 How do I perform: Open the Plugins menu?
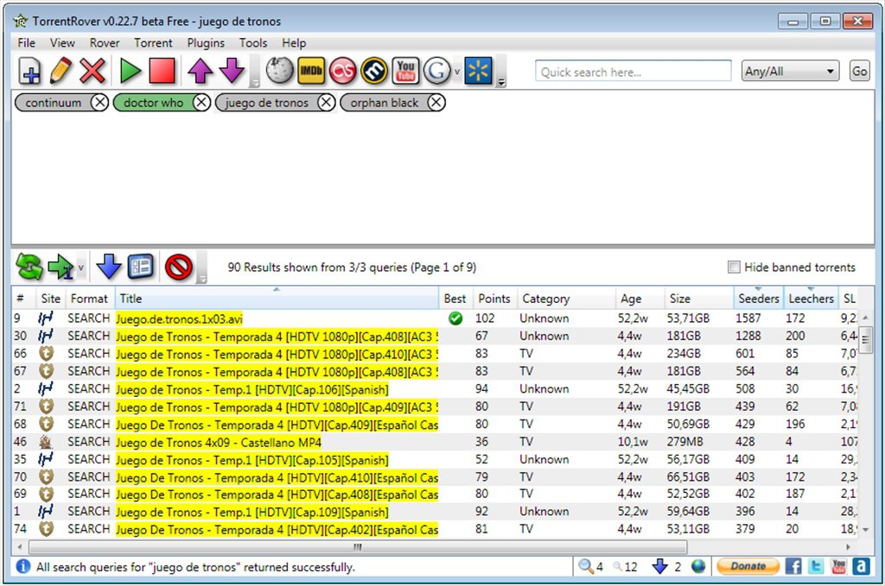pyautogui.click(x=206, y=42)
